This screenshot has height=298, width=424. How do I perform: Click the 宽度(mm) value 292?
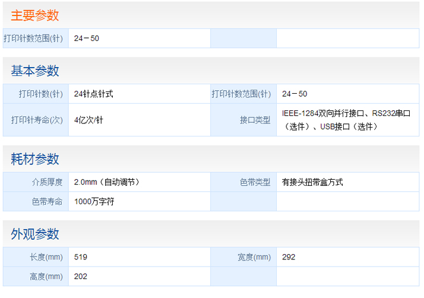289,257
